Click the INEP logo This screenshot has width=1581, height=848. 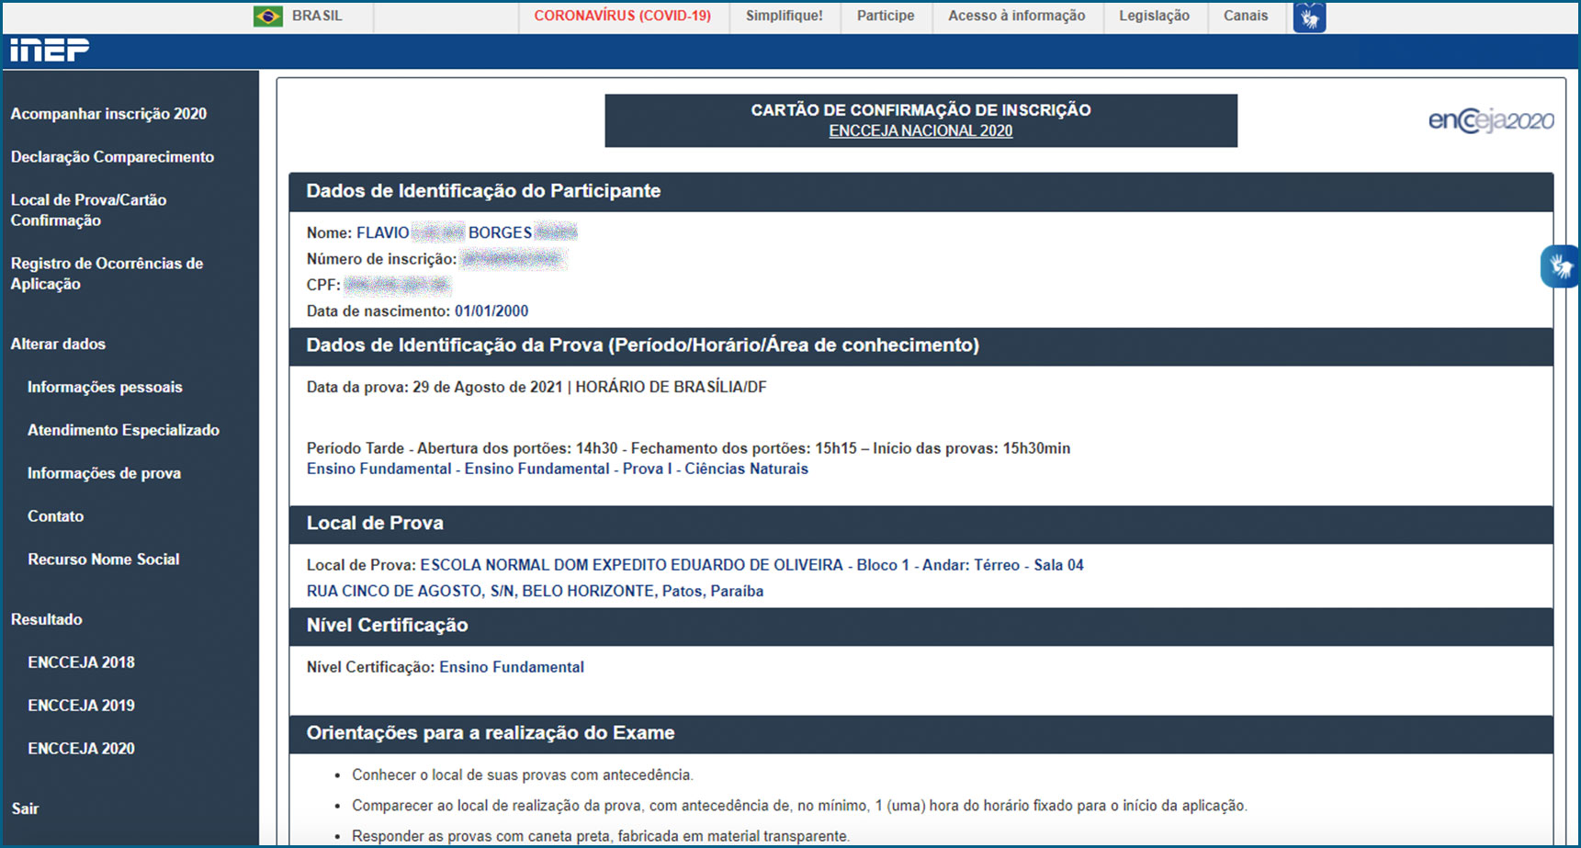51,51
